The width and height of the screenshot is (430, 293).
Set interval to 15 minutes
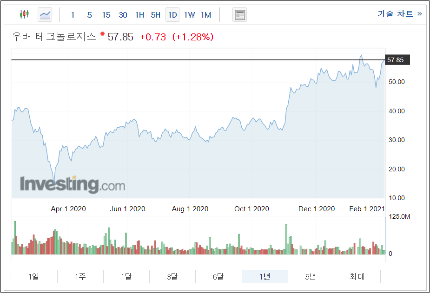[x=106, y=15]
